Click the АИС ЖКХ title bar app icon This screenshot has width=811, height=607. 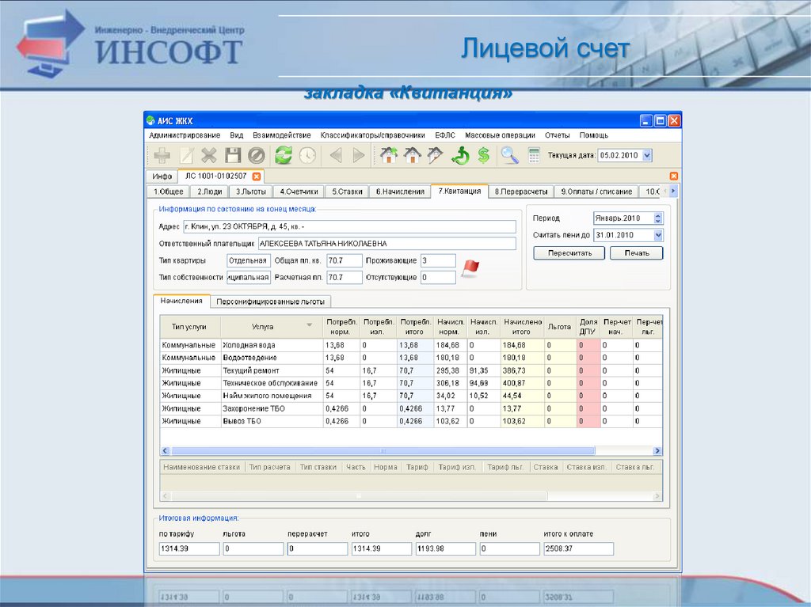(150, 120)
